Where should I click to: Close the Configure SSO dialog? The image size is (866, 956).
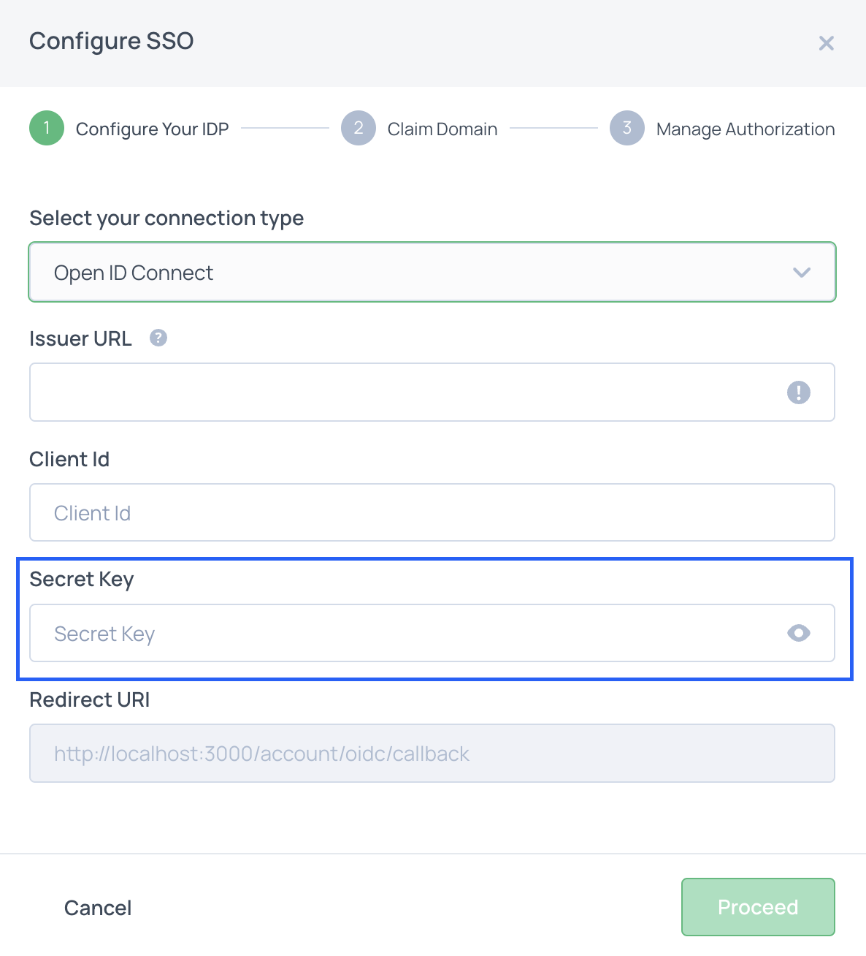[x=826, y=43]
